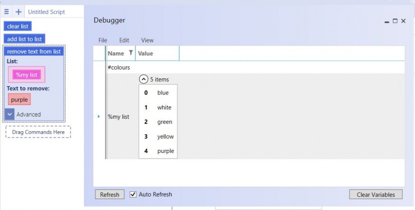The height and width of the screenshot is (210, 415).
Task: Open the Edit menu
Action: coord(124,40)
